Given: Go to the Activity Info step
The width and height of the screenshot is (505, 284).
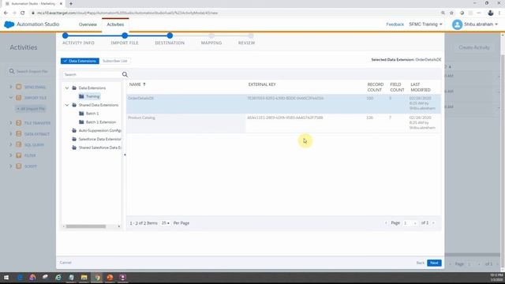Looking at the screenshot, I should (x=78, y=43).
